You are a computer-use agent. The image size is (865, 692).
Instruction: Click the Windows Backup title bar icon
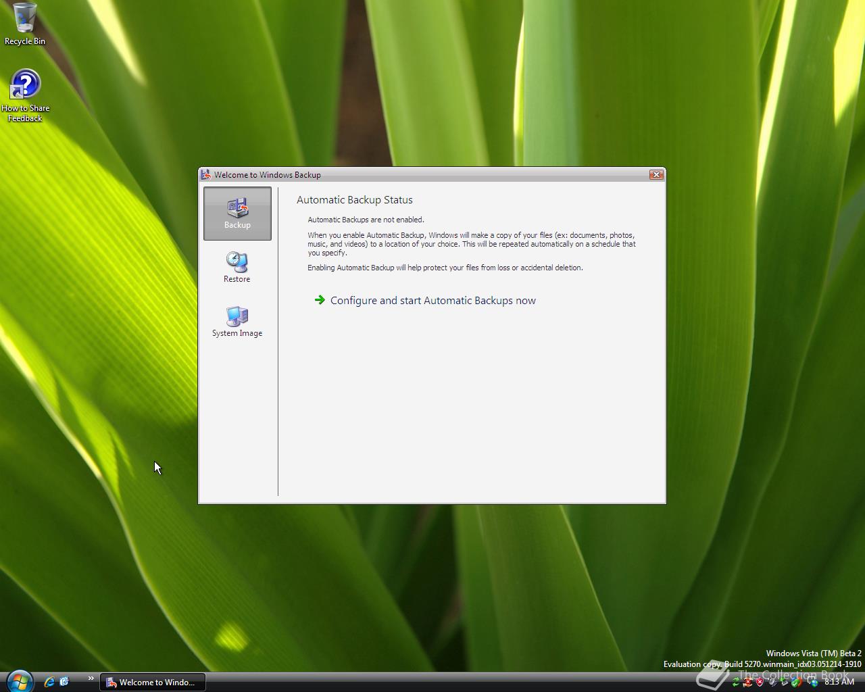click(206, 174)
